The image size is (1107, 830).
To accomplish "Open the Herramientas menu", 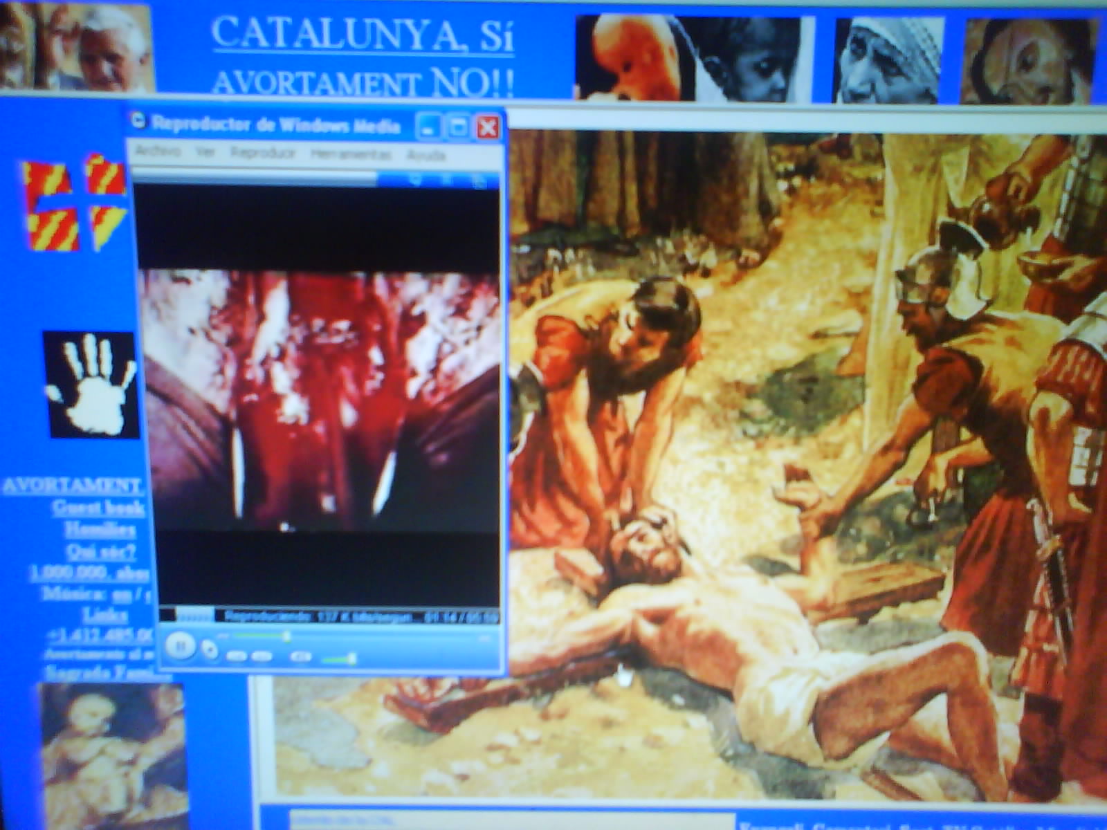I will (x=351, y=154).
